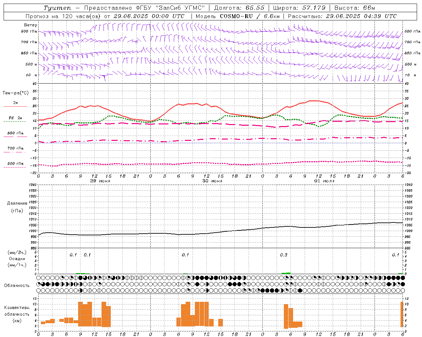Click the 'Широта: 57.179' latitude value

(x=299, y=8)
